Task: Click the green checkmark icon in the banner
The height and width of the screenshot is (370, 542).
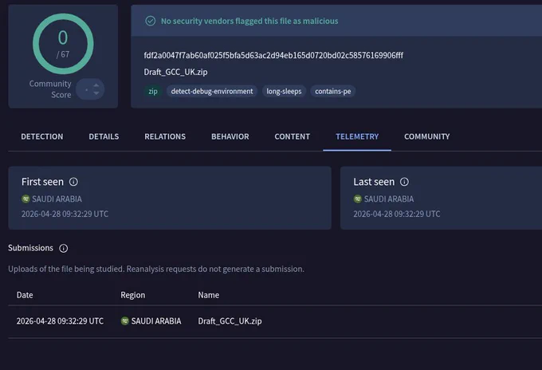Action: [150, 21]
